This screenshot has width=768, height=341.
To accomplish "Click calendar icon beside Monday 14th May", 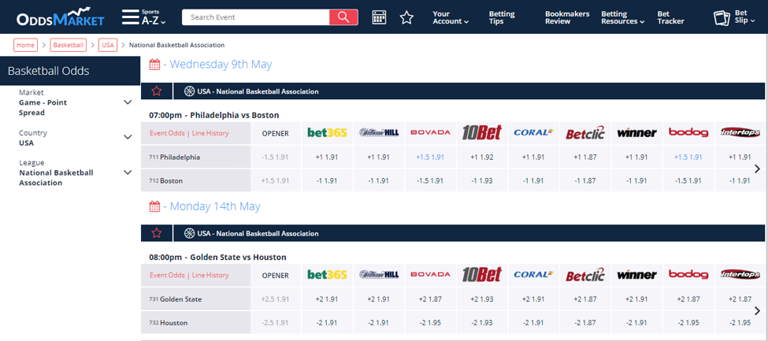I will pos(154,206).
